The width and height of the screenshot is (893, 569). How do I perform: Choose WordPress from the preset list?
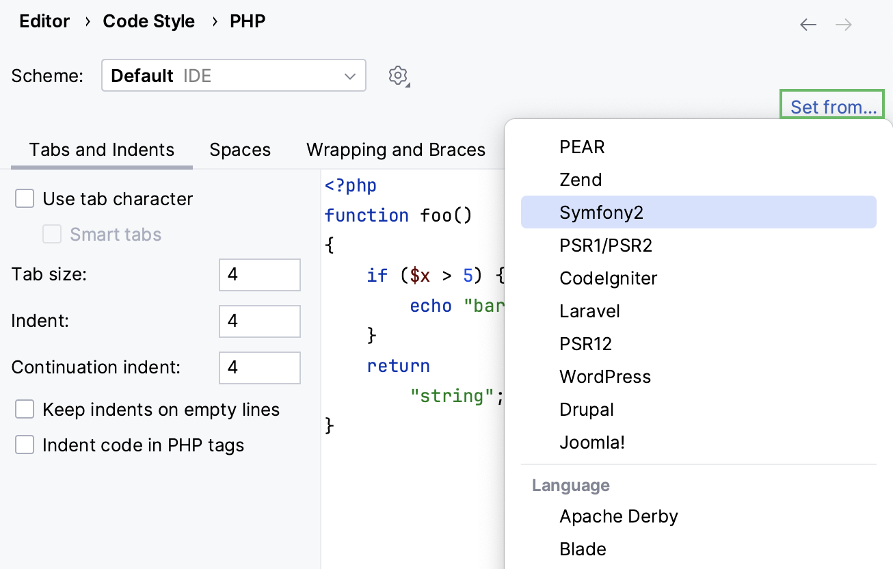pyautogui.click(x=604, y=376)
